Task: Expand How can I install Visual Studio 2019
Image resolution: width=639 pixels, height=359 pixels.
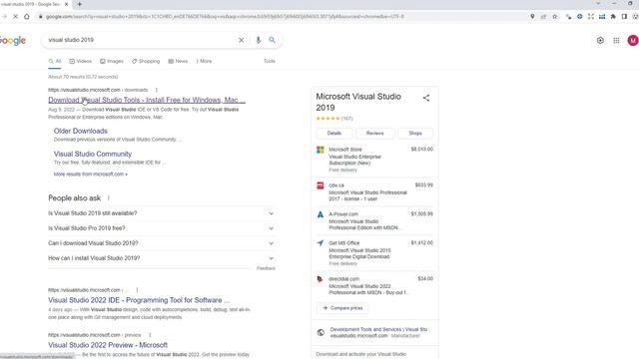Action: [162, 258]
